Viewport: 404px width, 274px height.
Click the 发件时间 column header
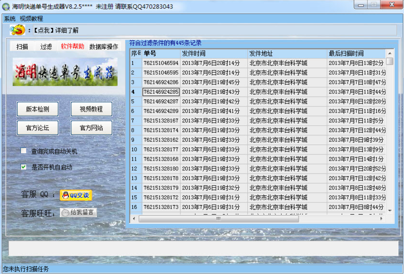(x=214, y=53)
